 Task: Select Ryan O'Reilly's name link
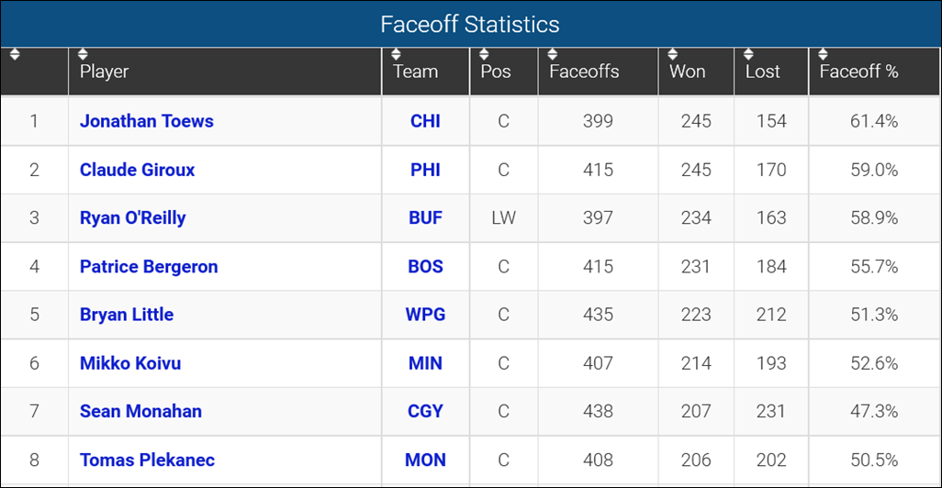click(132, 218)
